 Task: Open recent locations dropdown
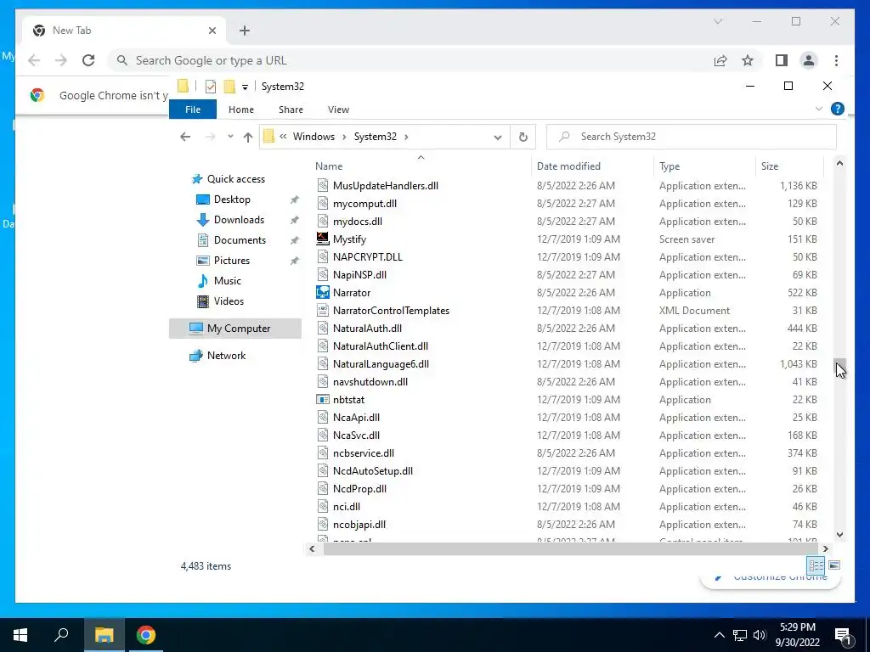pos(230,137)
